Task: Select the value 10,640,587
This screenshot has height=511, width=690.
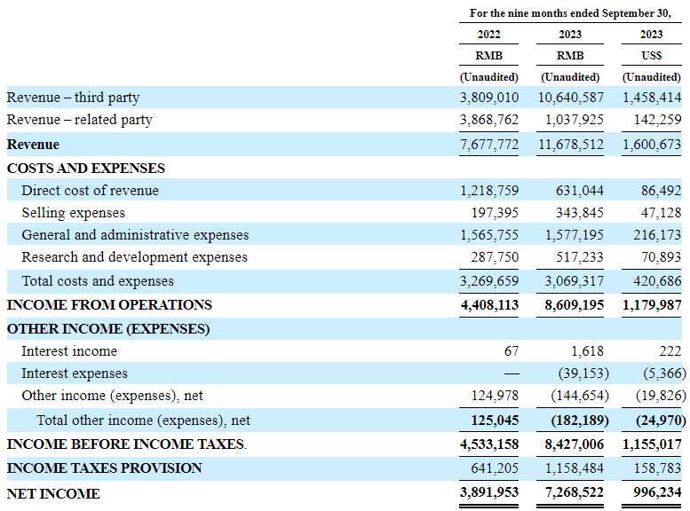Action: 571,98
